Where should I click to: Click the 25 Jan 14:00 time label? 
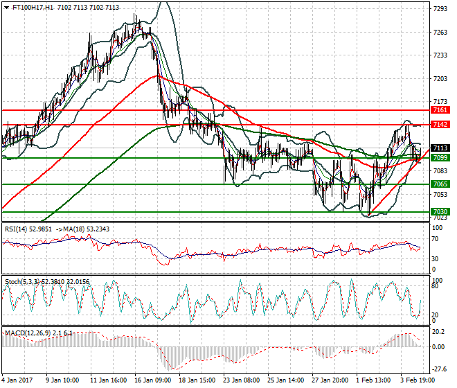(x=285, y=380)
